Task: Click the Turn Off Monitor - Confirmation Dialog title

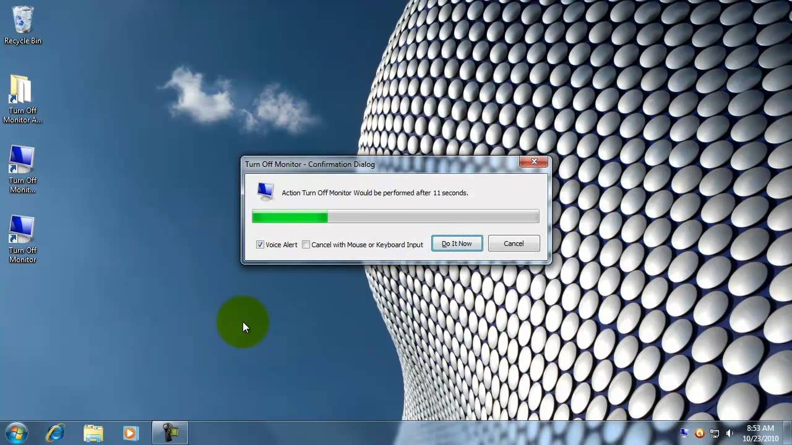Action: point(309,164)
